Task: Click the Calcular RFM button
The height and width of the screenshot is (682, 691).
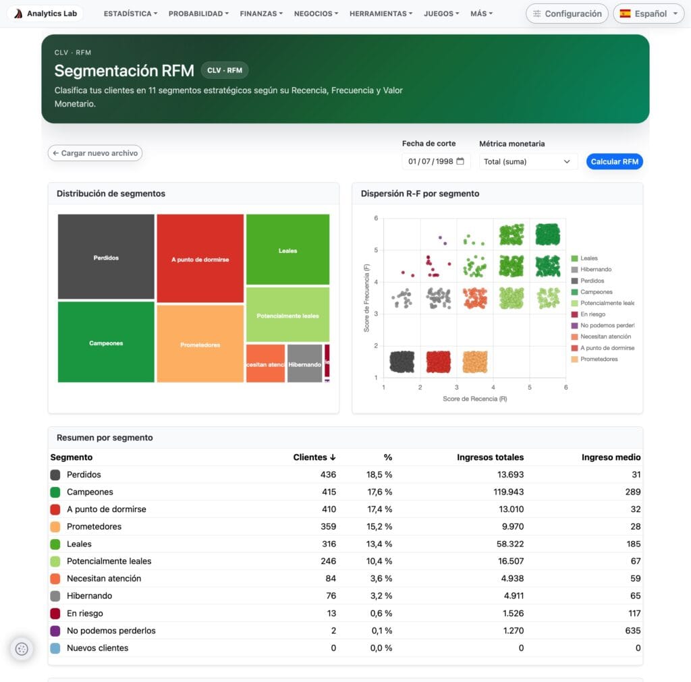Action: click(614, 162)
